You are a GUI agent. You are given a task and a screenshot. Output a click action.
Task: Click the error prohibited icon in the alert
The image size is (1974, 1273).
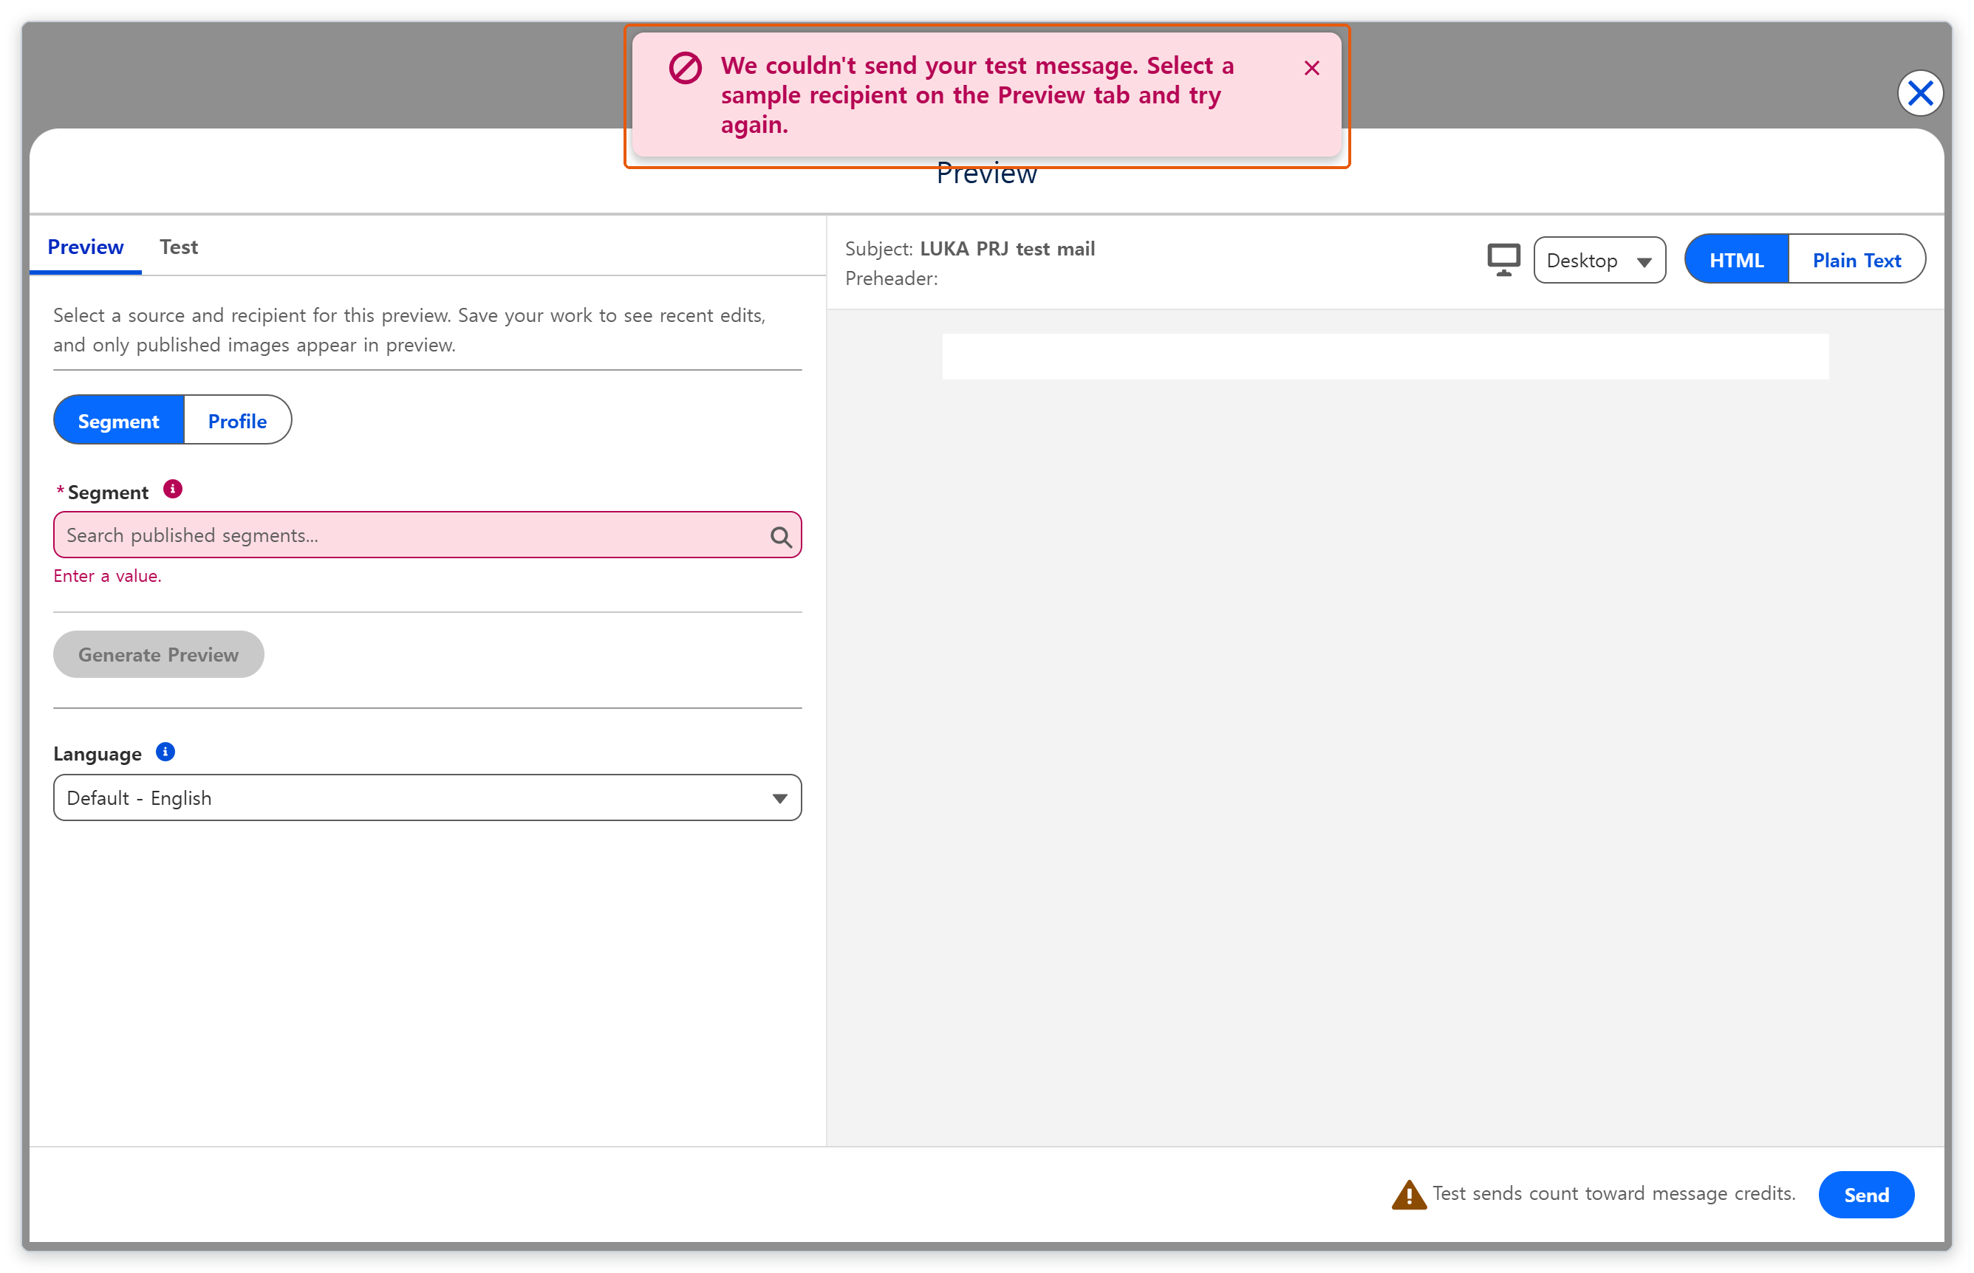686,68
